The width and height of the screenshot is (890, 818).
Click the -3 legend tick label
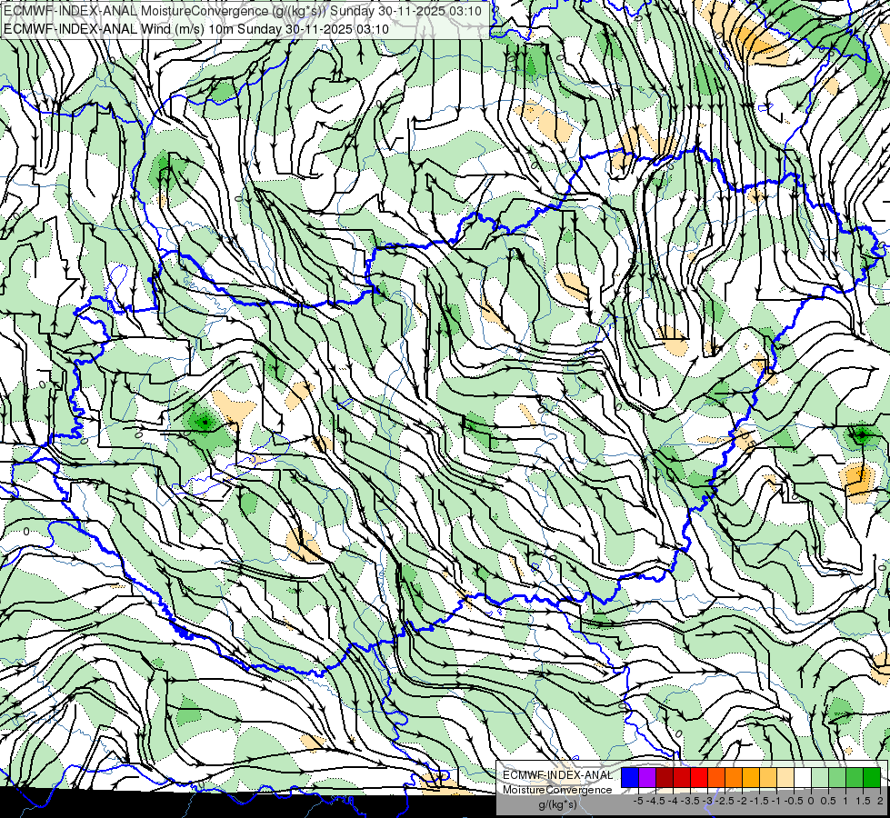[x=706, y=801]
